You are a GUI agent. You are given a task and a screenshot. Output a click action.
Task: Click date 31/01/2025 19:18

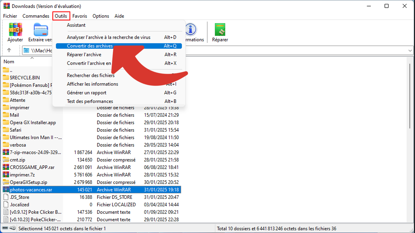click(x=161, y=190)
